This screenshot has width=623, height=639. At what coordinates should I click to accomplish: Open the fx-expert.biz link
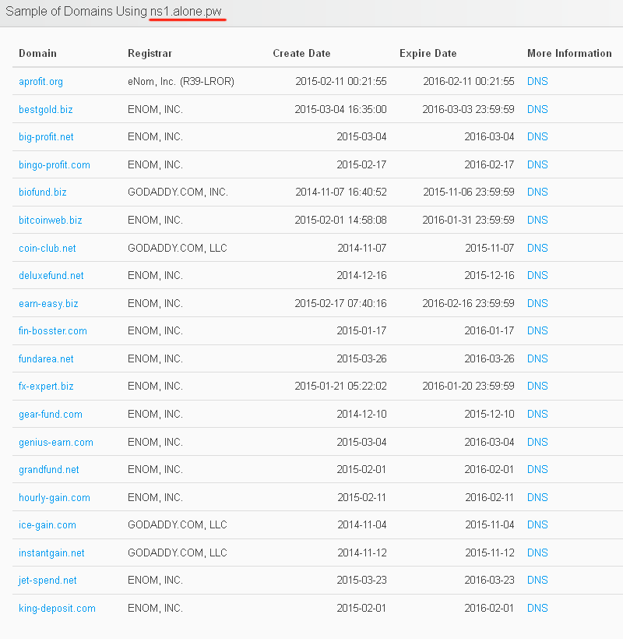pos(46,386)
